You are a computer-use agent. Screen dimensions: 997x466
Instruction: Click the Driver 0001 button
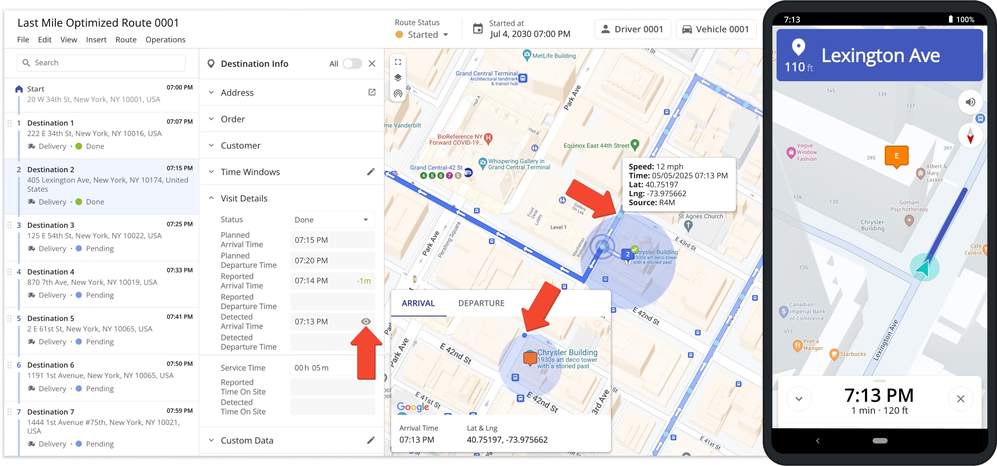[x=633, y=29]
